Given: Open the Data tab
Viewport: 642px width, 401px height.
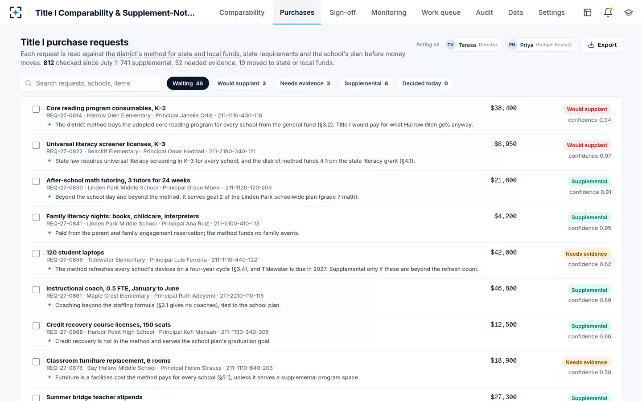Looking at the screenshot, I should pyautogui.click(x=515, y=12).
